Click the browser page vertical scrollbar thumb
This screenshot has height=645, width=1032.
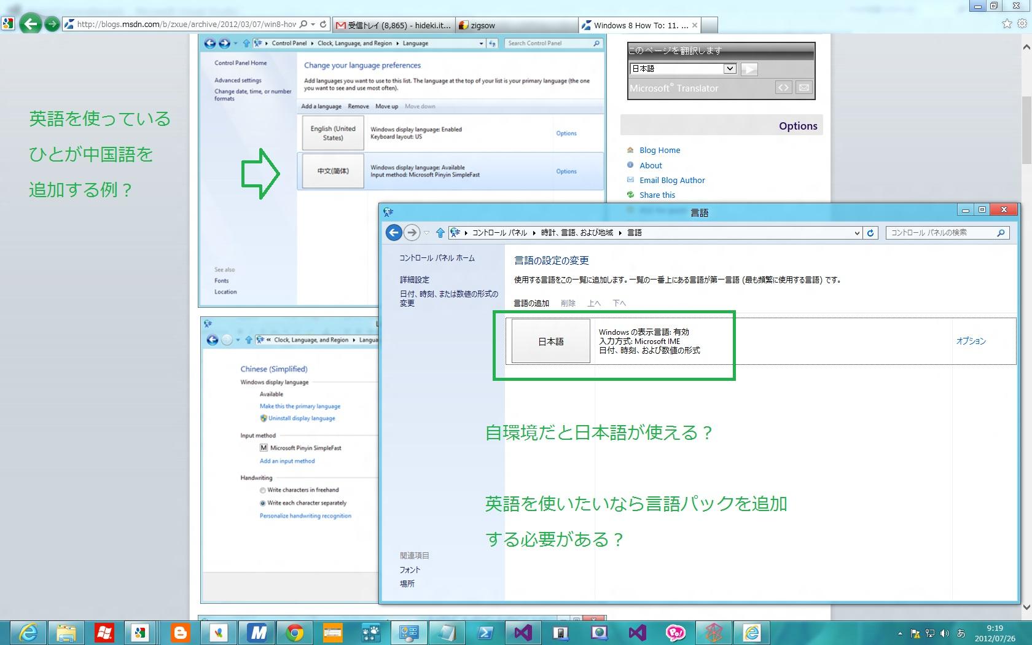1026,130
